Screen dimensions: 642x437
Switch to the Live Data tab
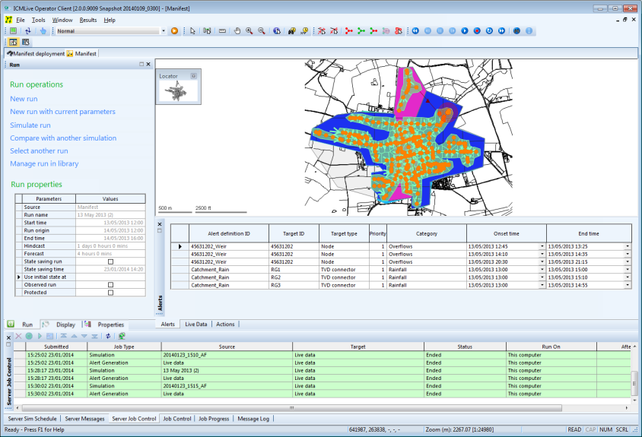click(x=196, y=324)
